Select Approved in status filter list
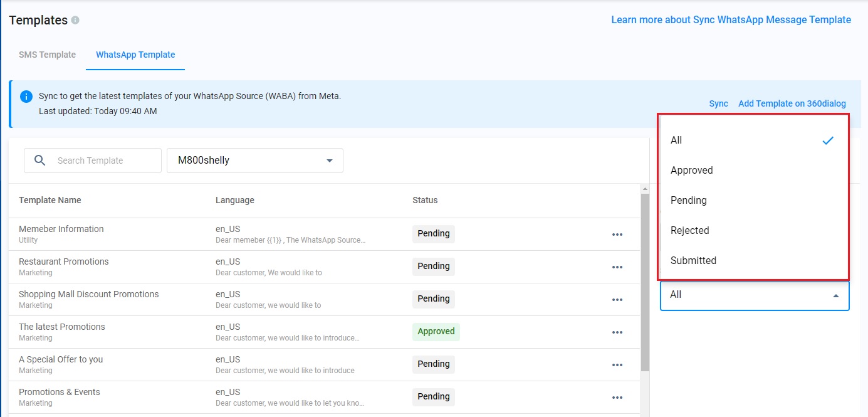 pos(692,171)
